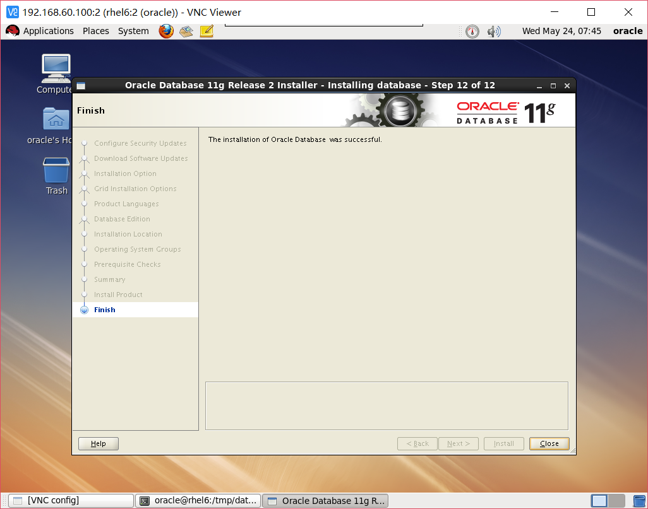
Task: Switch to the VNC config taskbar window
Action: pos(69,500)
